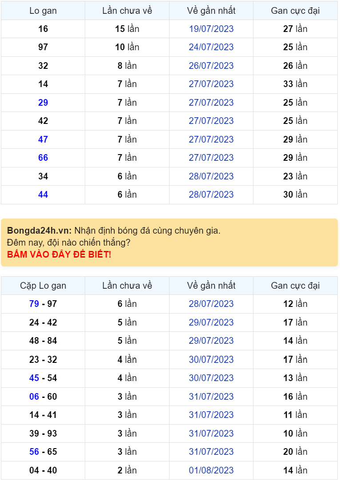This screenshot has width=340, height=481.
Task: Select the '15 lần' cell for number 16
Action: tap(127, 29)
